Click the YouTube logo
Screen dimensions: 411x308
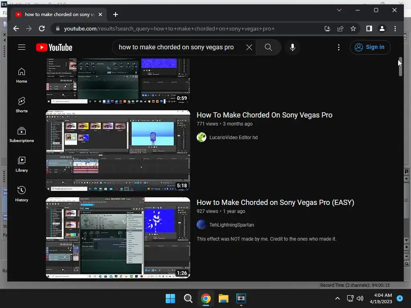(x=54, y=47)
